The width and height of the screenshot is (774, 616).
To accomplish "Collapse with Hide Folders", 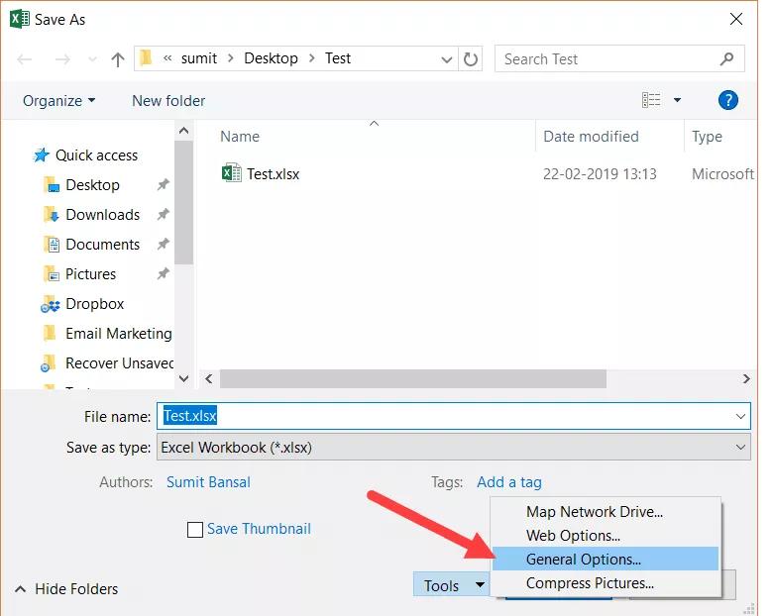I will coord(67,589).
